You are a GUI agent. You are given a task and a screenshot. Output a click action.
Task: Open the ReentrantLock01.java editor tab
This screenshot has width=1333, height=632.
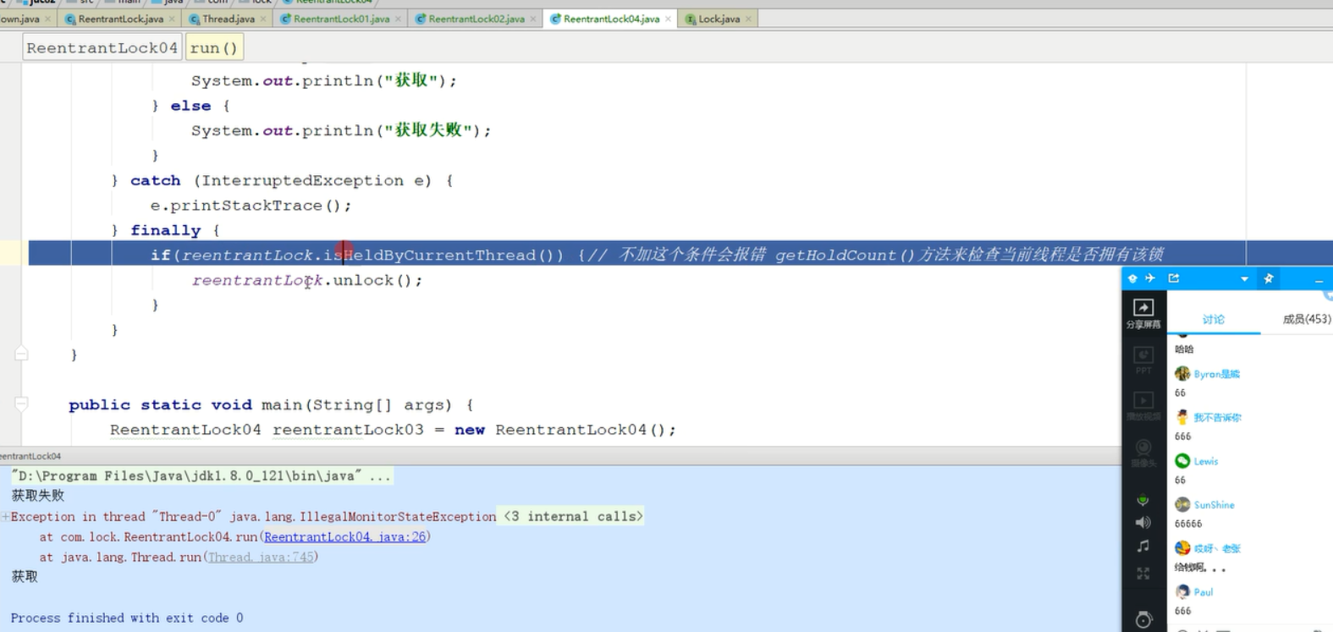pyautogui.click(x=341, y=19)
